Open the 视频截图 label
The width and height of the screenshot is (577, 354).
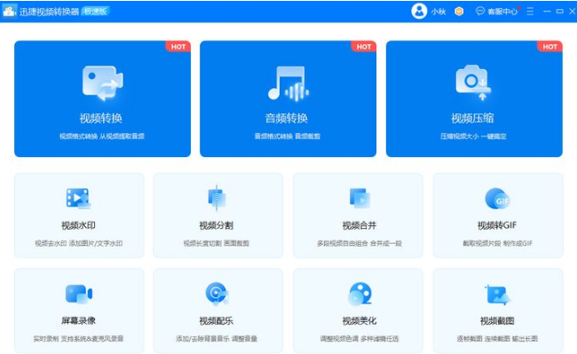click(x=497, y=320)
